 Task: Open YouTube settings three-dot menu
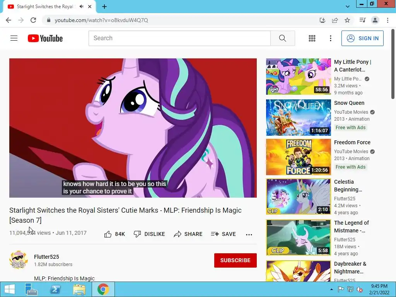pos(330,38)
